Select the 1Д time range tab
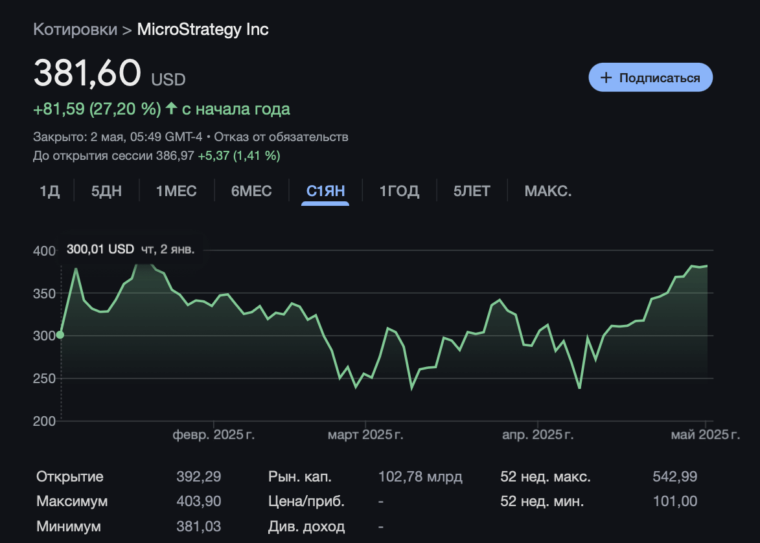This screenshot has height=543, width=760. [49, 191]
